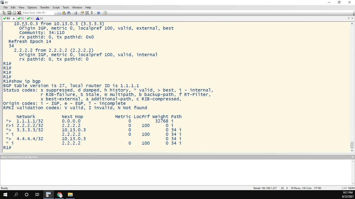This screenshot has height=199, width=355.
Task: Switch to the R4 session tab
Action: [x=40, y=19]
